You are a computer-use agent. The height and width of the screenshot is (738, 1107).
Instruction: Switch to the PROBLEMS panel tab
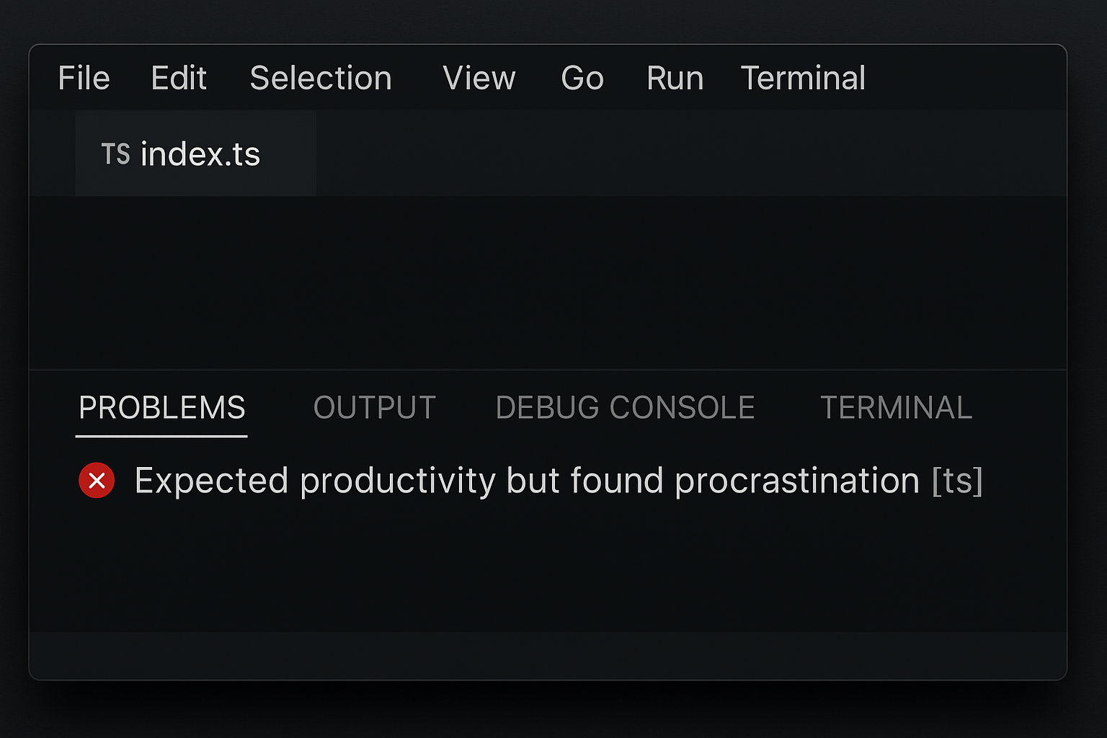click(162, 408)
